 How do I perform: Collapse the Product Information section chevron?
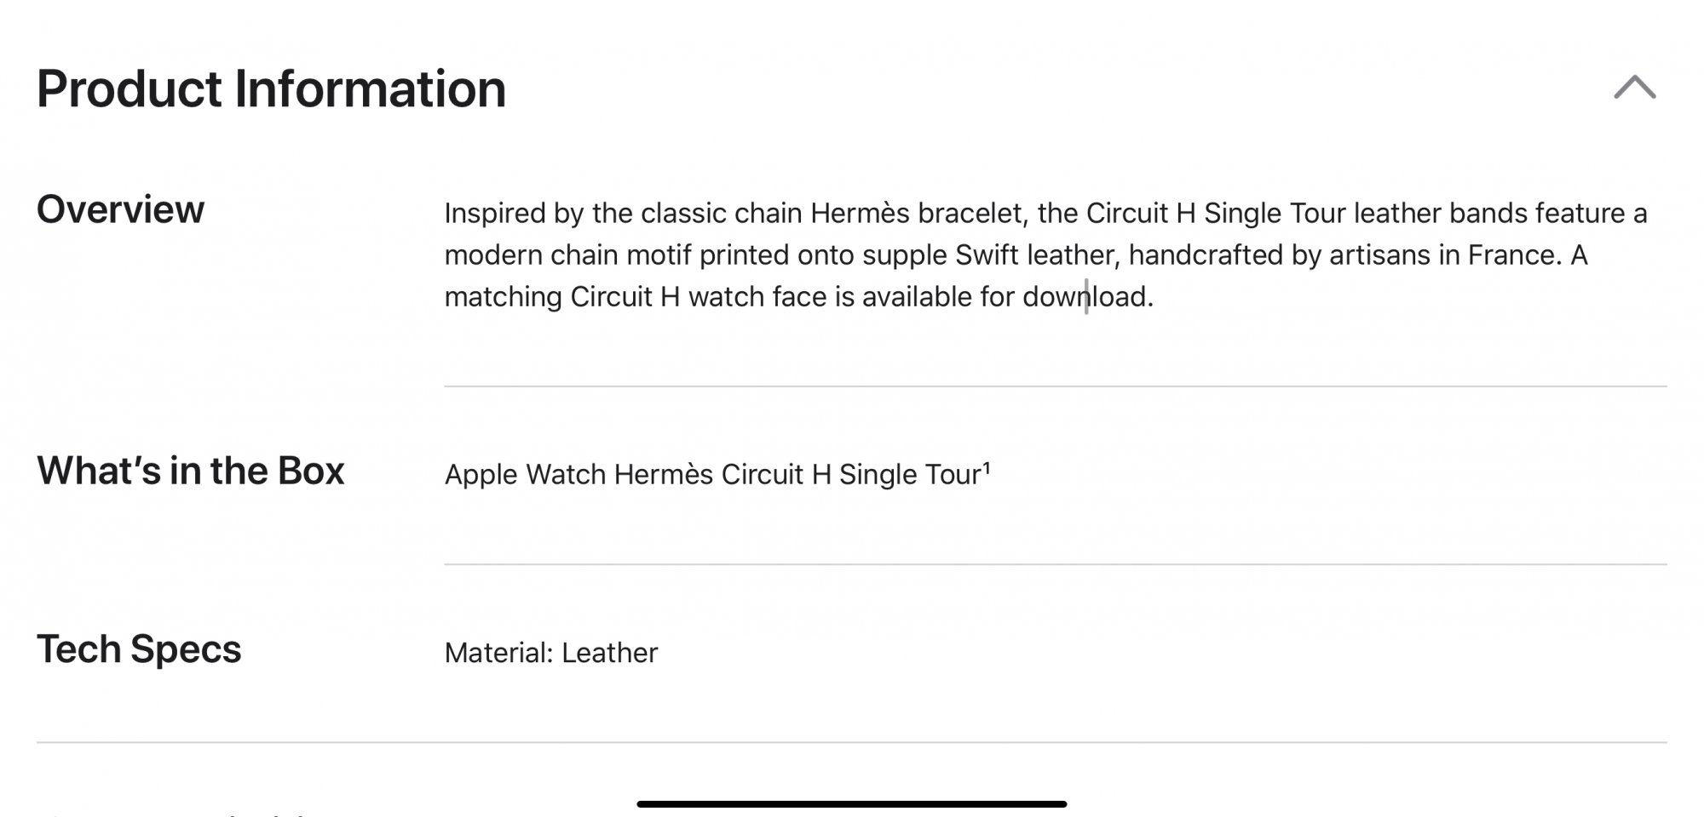tap(1634, 88)
